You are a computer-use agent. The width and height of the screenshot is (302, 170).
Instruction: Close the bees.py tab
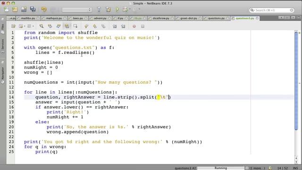(x=86, y=18)
